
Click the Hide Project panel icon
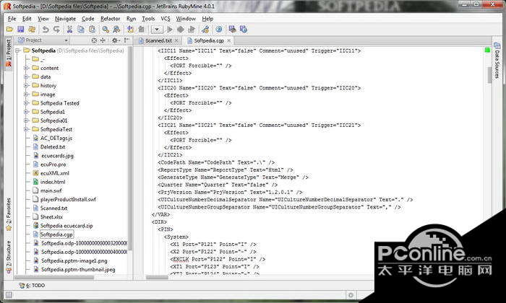tap(126, 40)
